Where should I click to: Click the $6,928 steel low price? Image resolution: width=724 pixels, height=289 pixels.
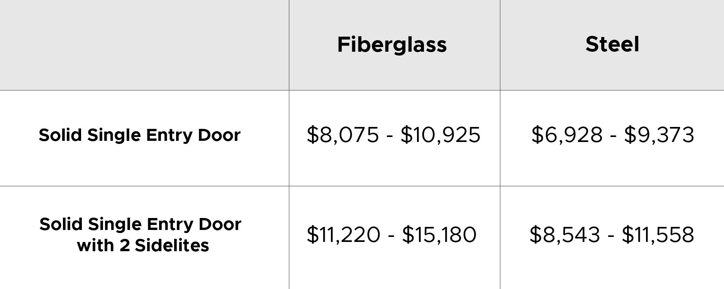coord(567,135)
